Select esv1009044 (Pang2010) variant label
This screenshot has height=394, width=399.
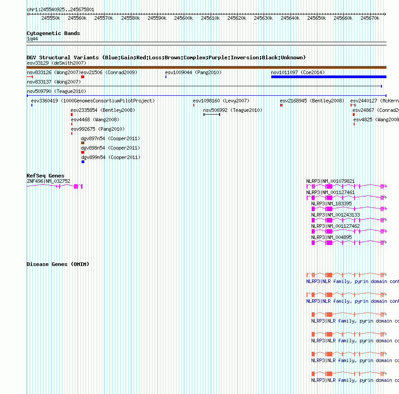point(193,72)
